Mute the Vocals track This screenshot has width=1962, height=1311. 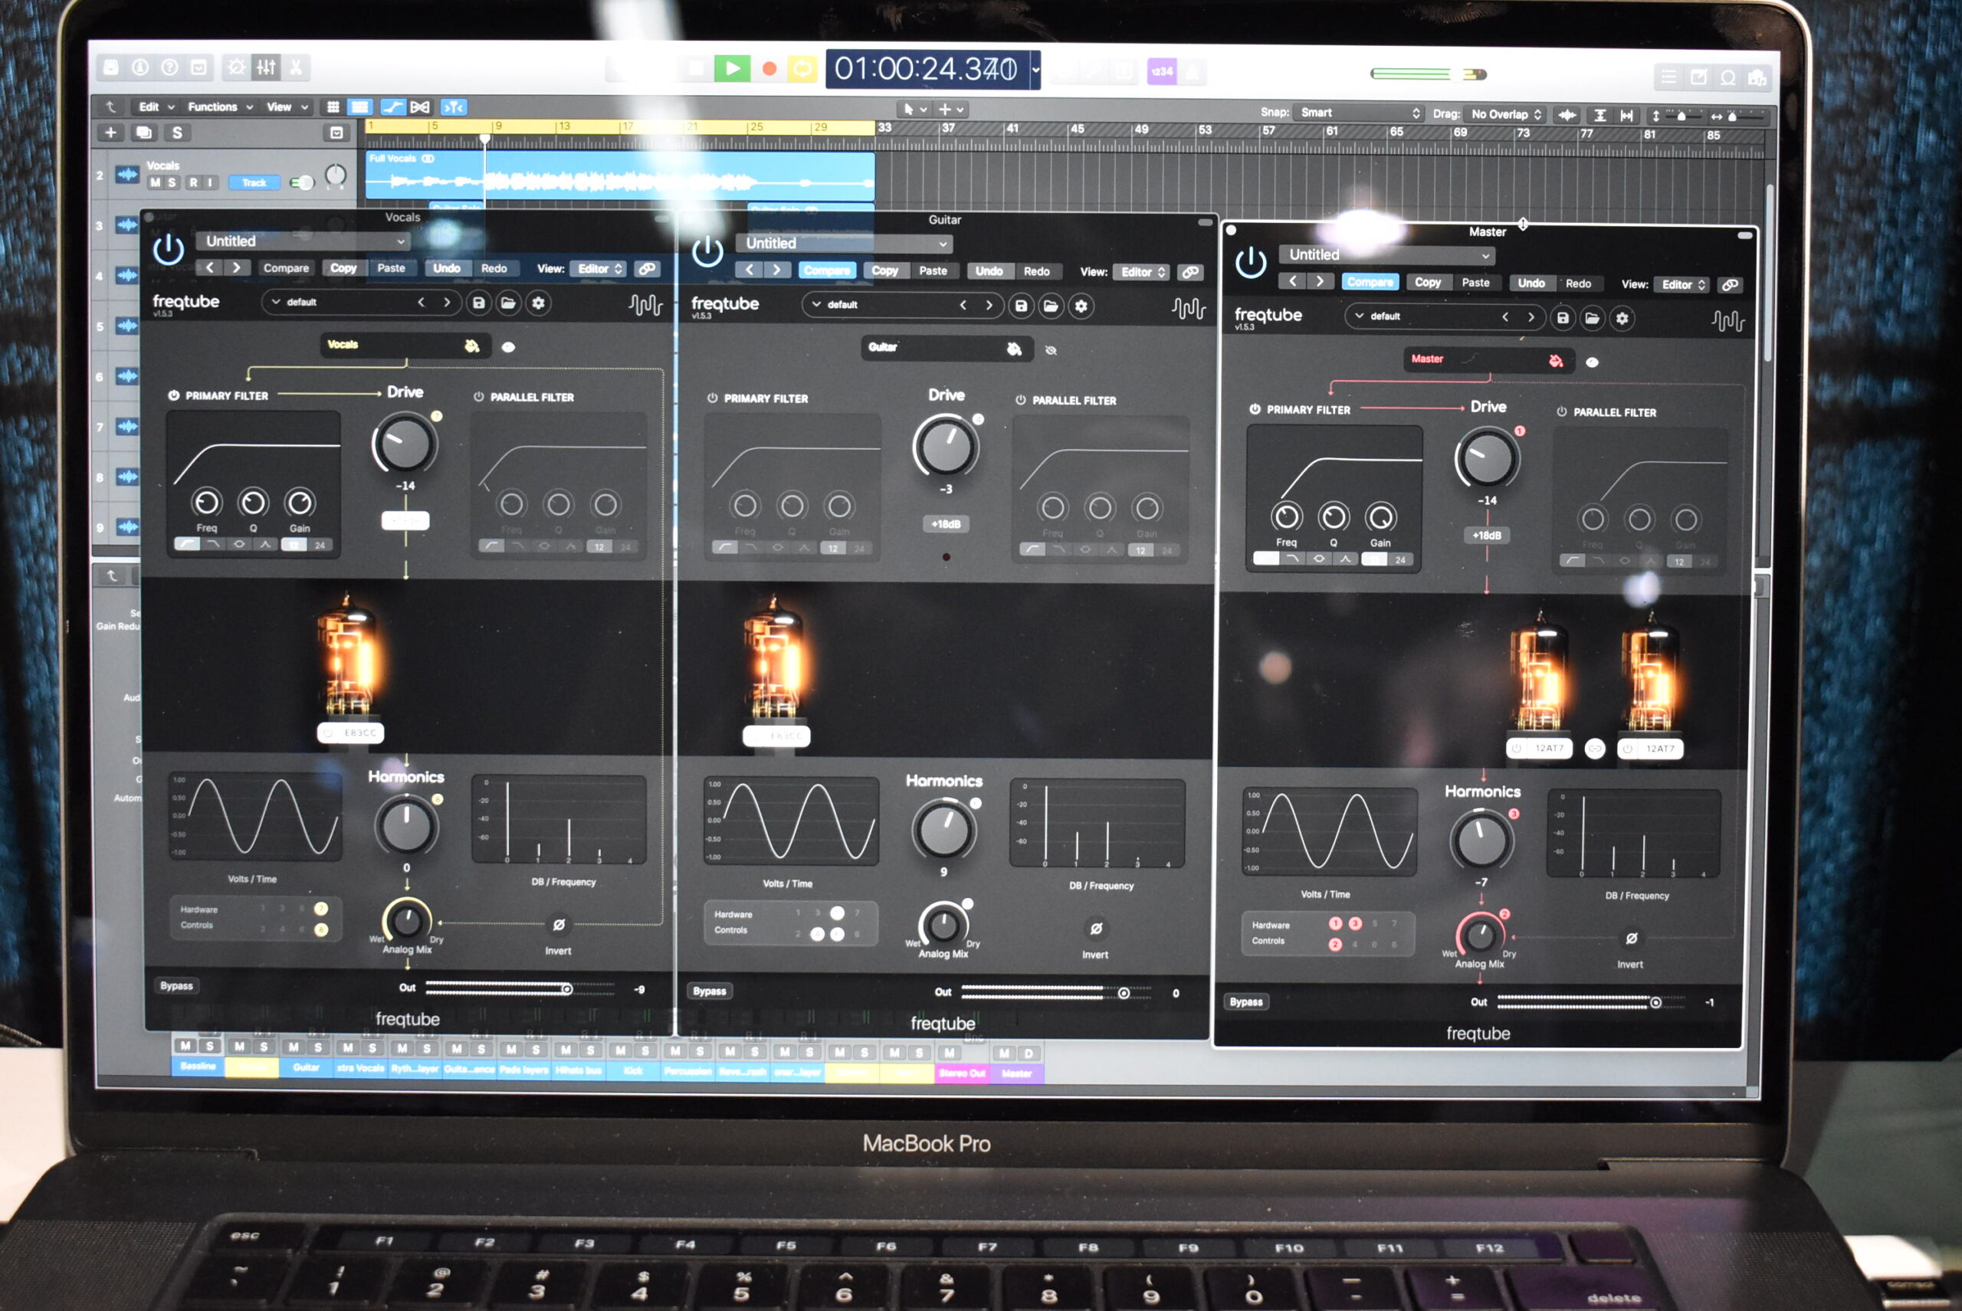[x=155, y=182]
